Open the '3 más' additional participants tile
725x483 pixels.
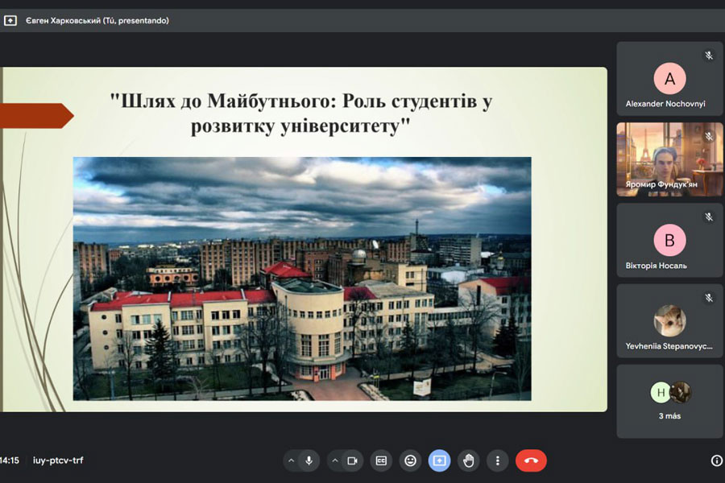click(x=669, y=401)
